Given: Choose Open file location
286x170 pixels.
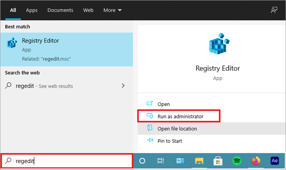Looking at the screenshot, I should [x=212, y=129].
